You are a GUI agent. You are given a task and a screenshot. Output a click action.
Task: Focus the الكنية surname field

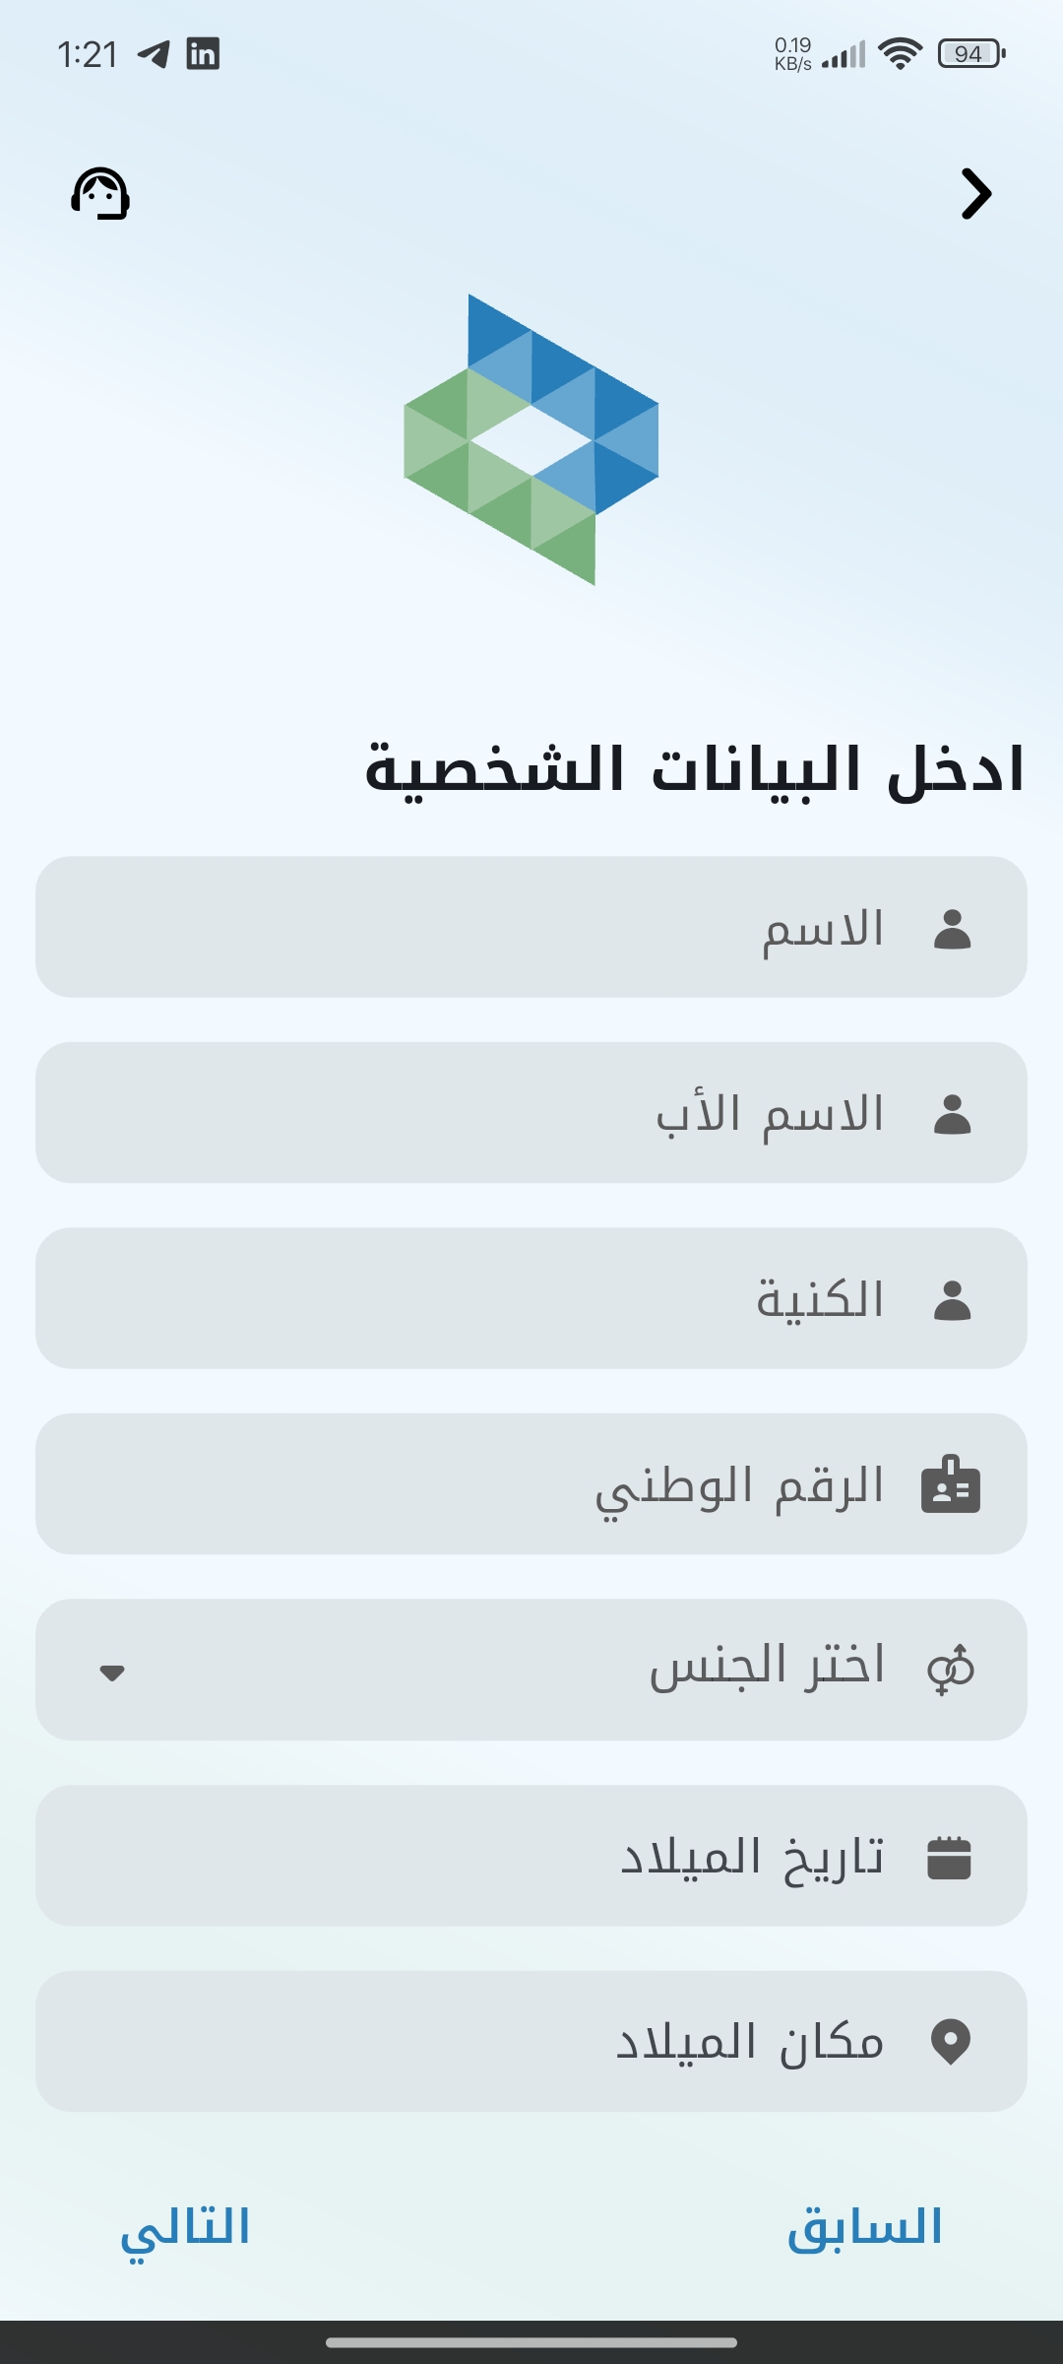click(531, 1298)
